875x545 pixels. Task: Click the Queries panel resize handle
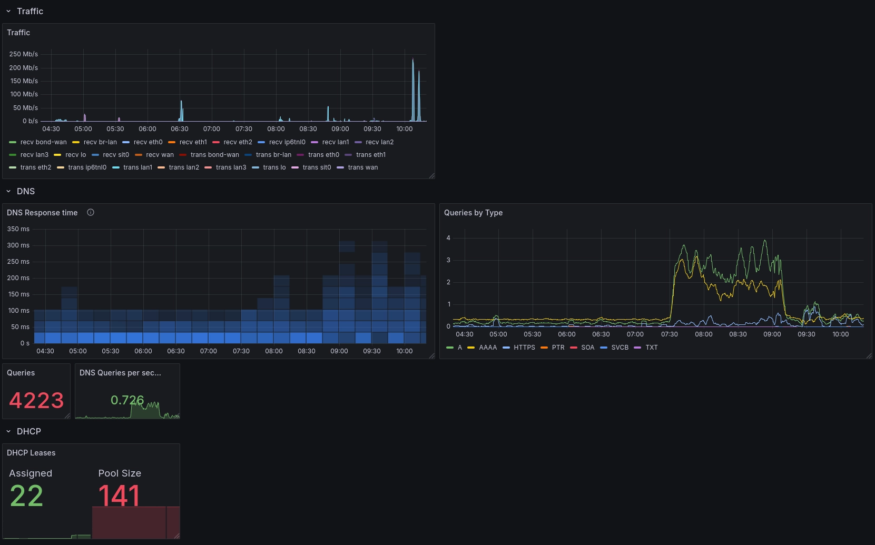[x=67, y=416]
